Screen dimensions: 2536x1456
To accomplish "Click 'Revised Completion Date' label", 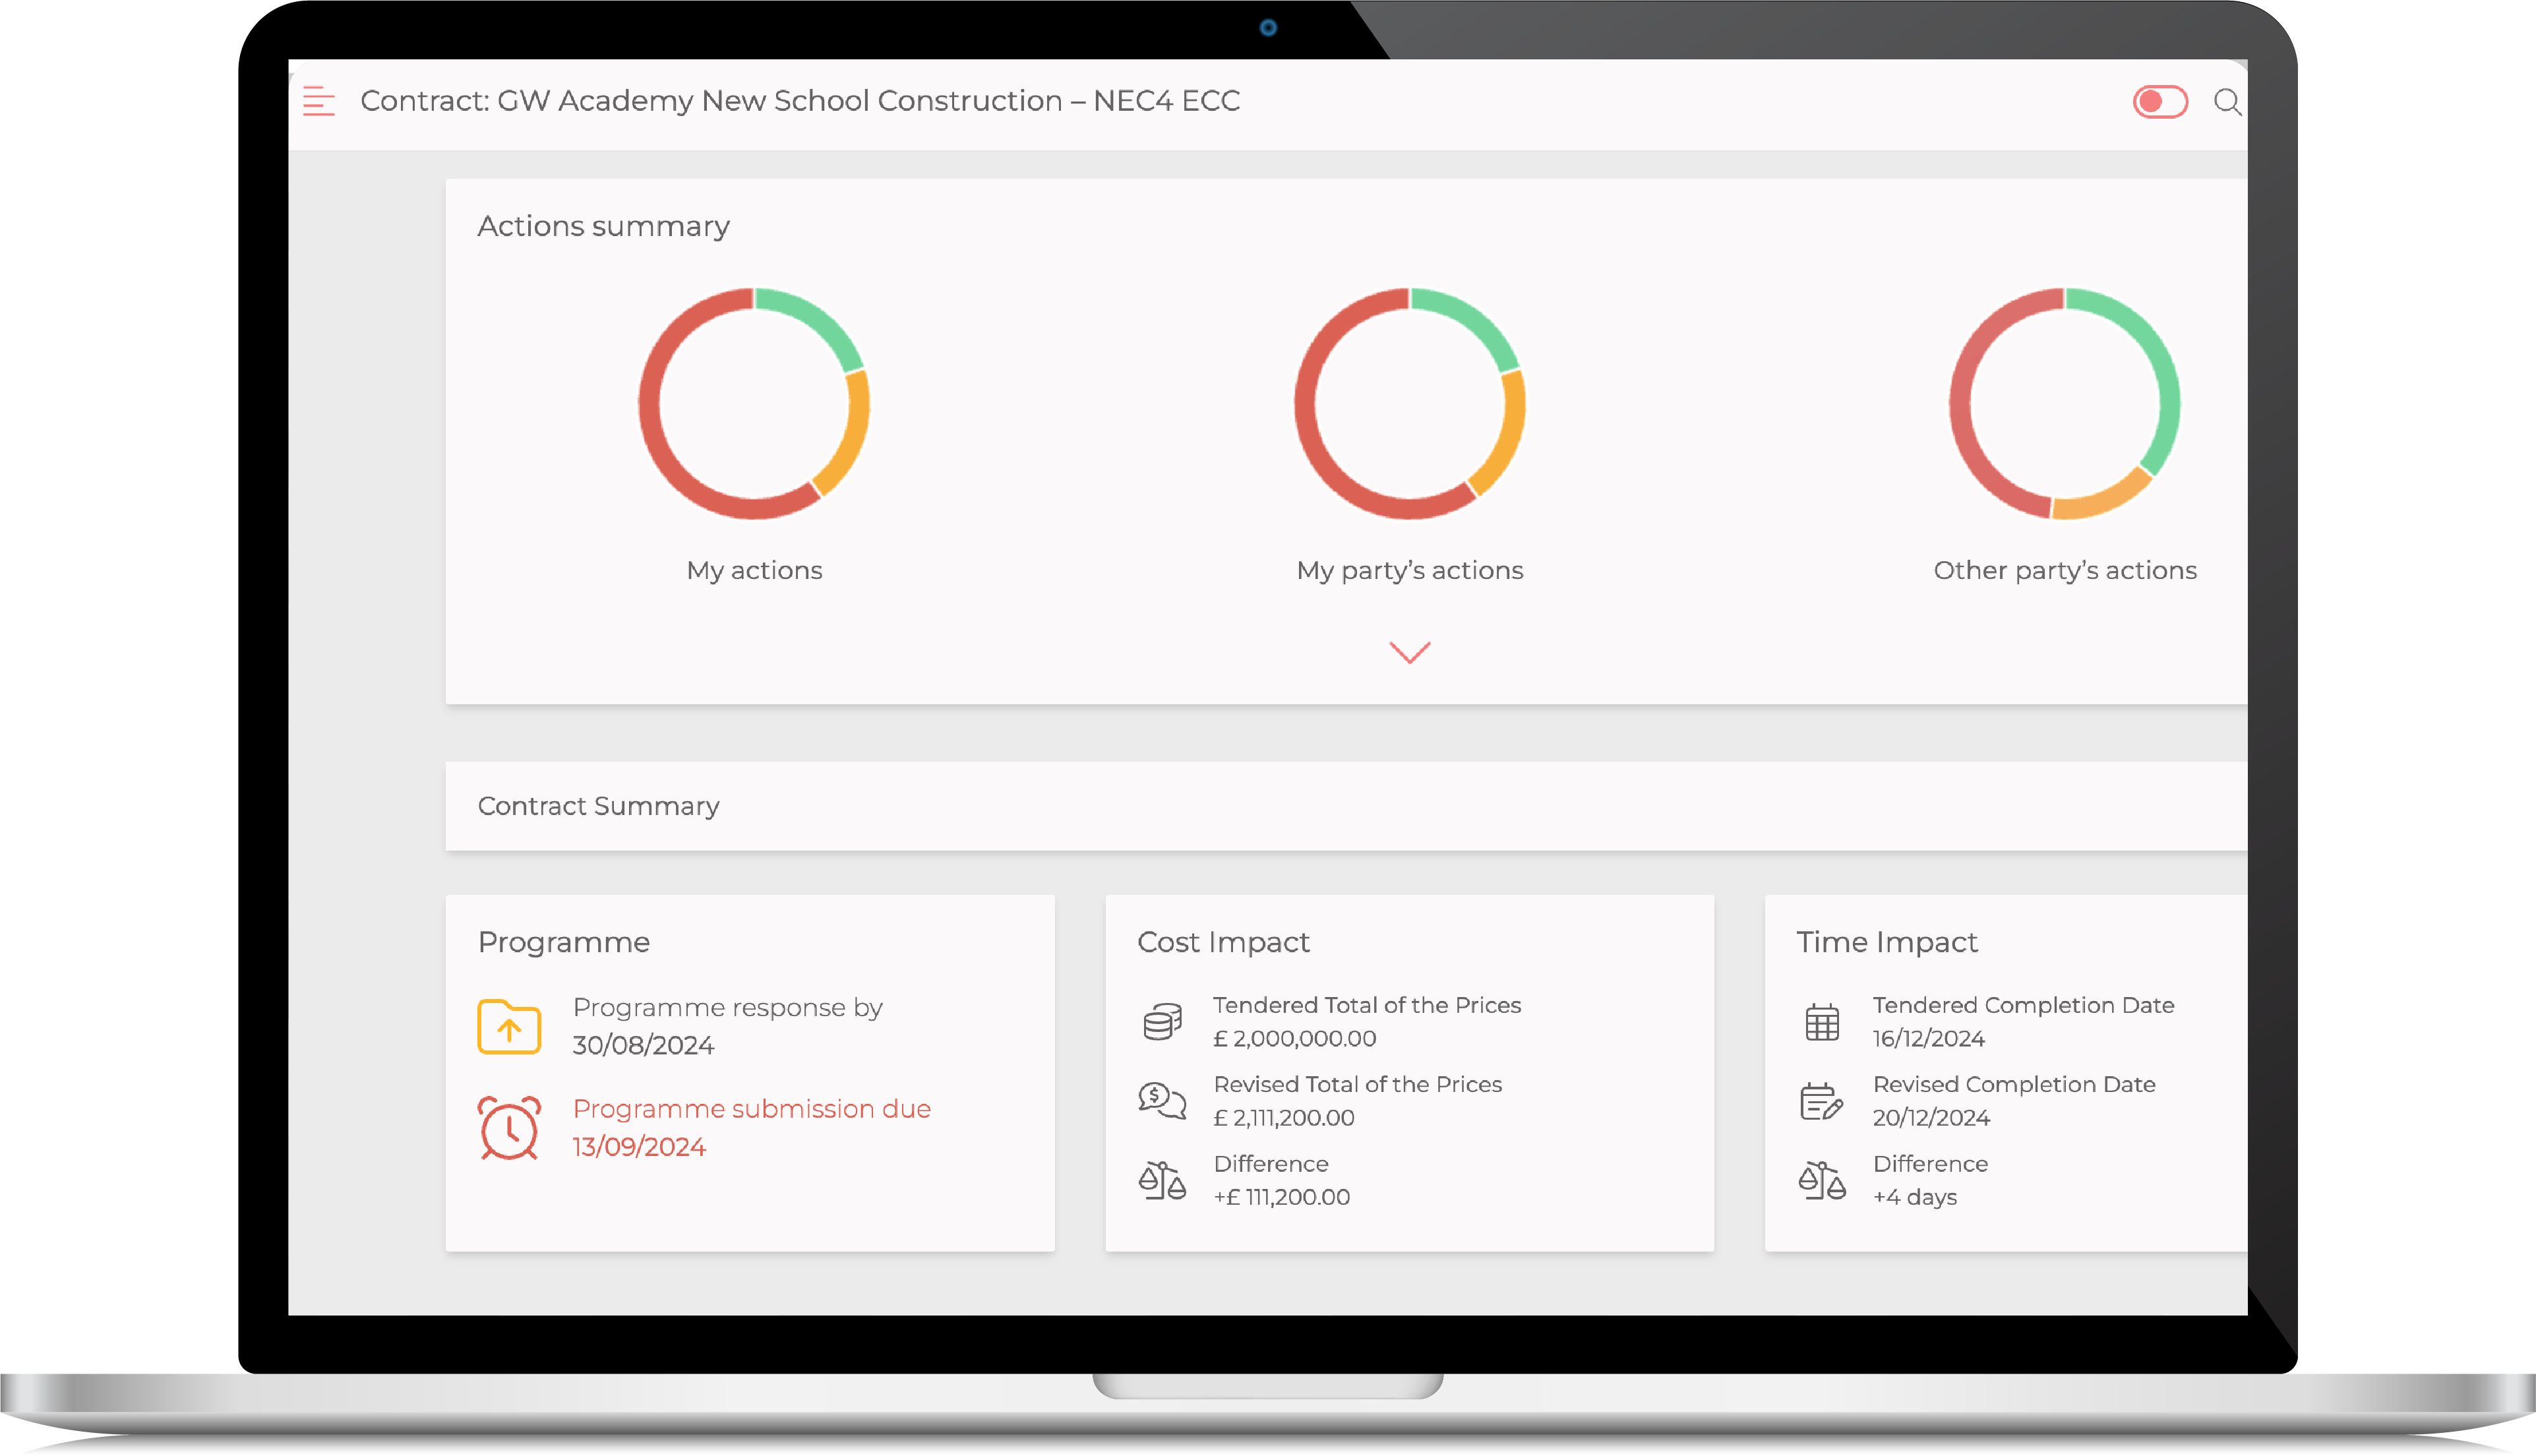I will click(x=2013, y=1084).
